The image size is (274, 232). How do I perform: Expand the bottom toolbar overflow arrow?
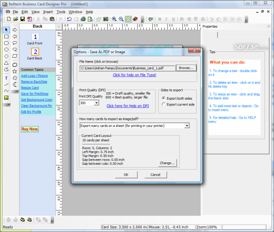click(x=52, y=220)
